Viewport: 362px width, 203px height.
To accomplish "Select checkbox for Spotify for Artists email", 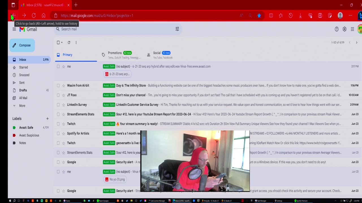I will [x=58, y=133].
